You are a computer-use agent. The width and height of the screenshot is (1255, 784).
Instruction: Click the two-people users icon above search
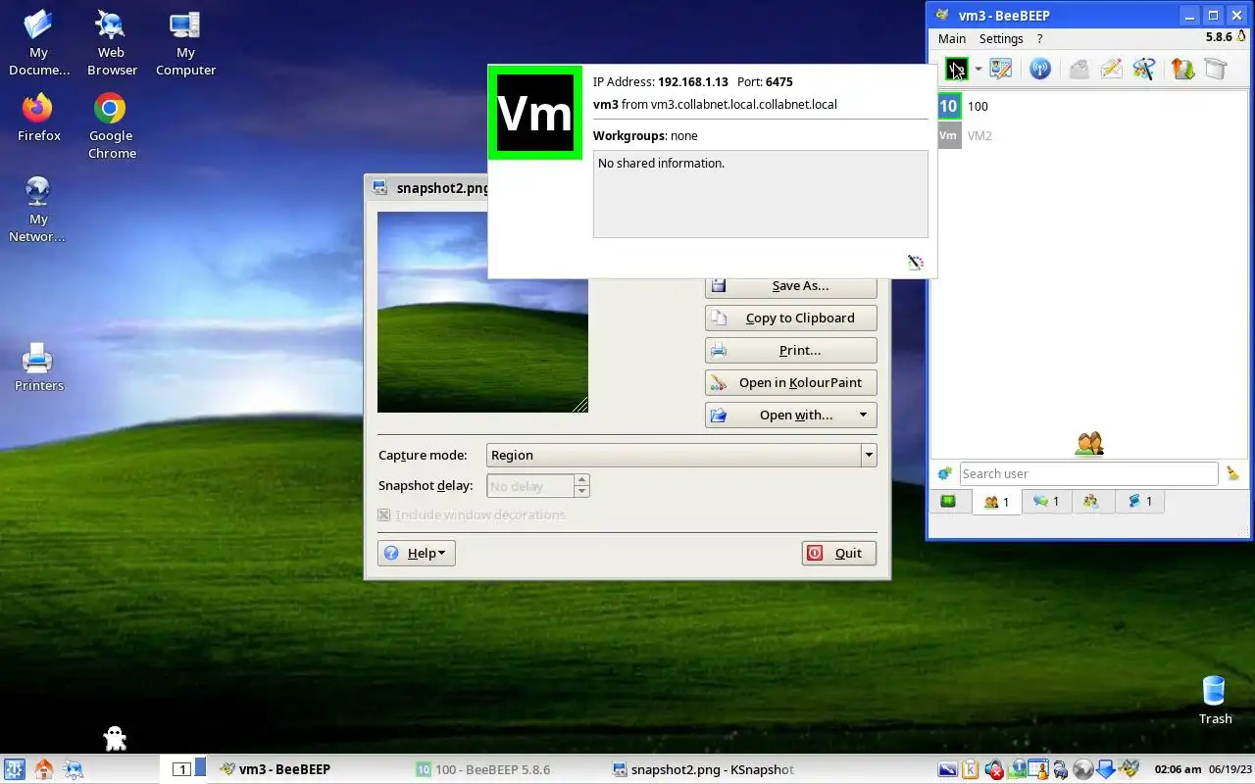(1089, 444)
